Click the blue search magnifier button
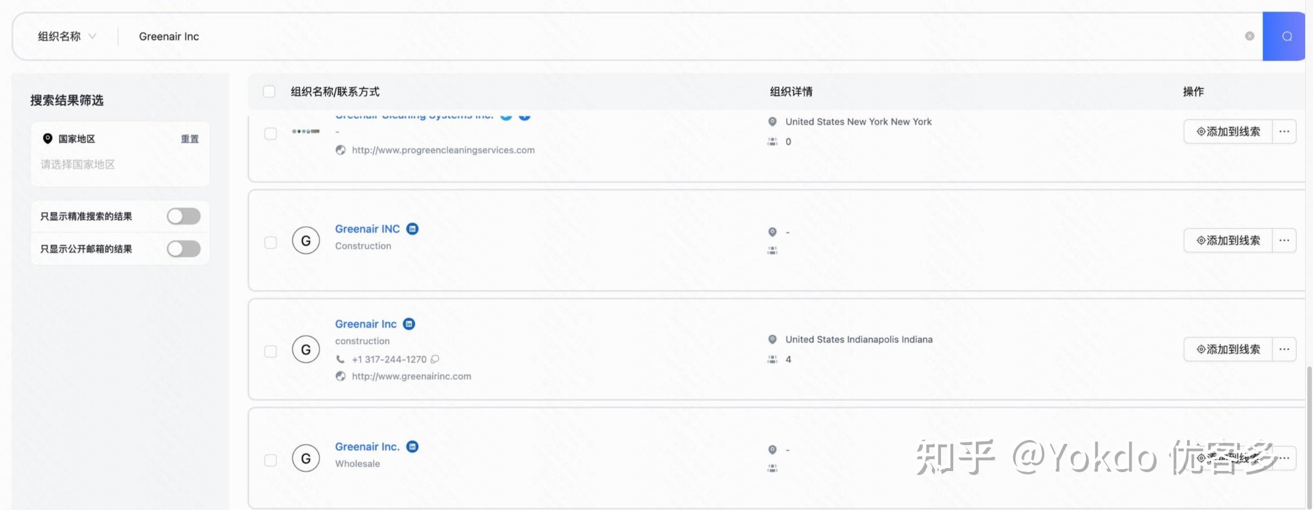The image size is (1313, 510). [1286, 37]
